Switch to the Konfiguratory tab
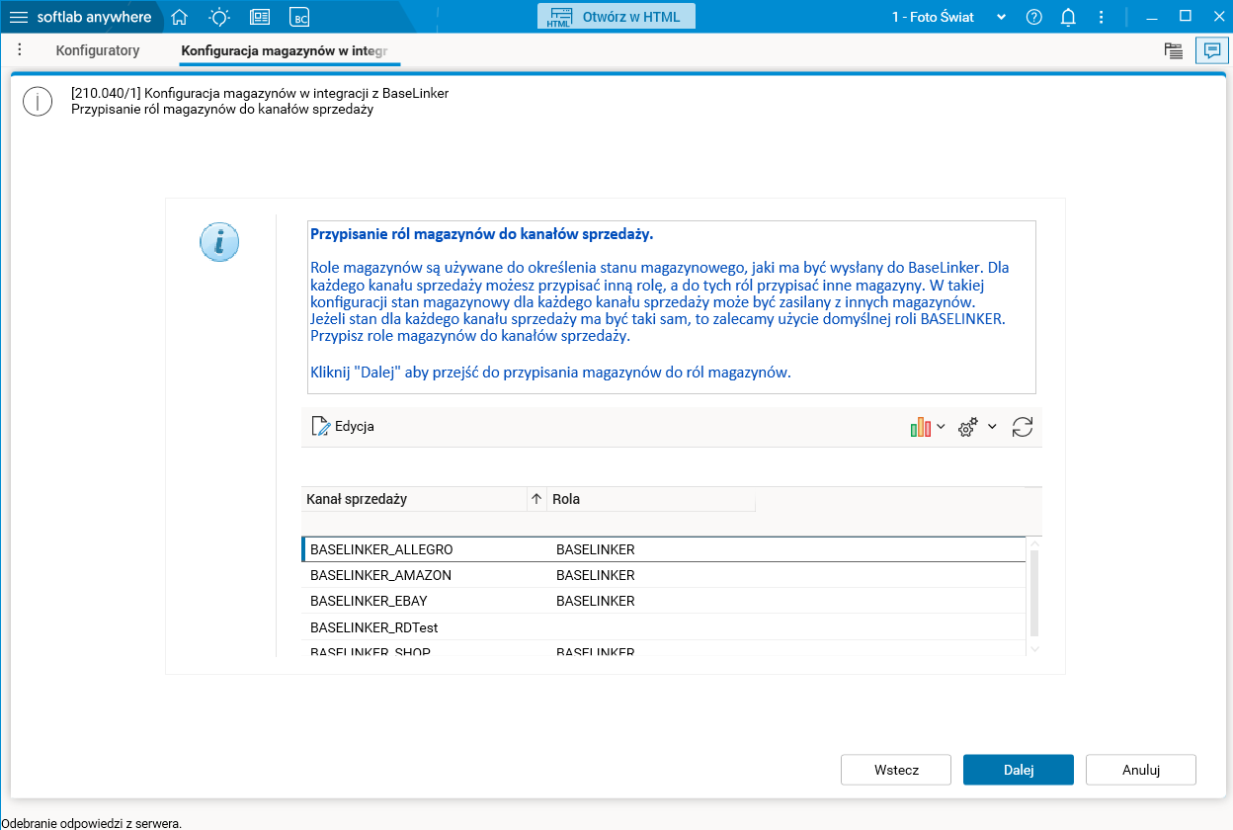The width and height of the screenshot is (1233, 830). [98, 50]
